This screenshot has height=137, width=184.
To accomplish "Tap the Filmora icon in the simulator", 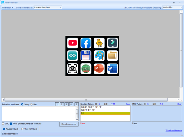I will (x=112, y=43).
